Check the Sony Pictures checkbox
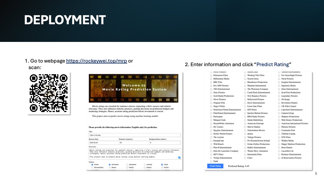Viewport: 324px width, 182px height. (211, 92)
